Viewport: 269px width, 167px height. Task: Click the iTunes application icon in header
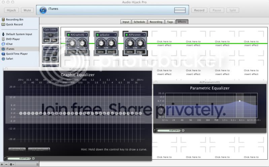pyautogui.click(x=43, y=10)
